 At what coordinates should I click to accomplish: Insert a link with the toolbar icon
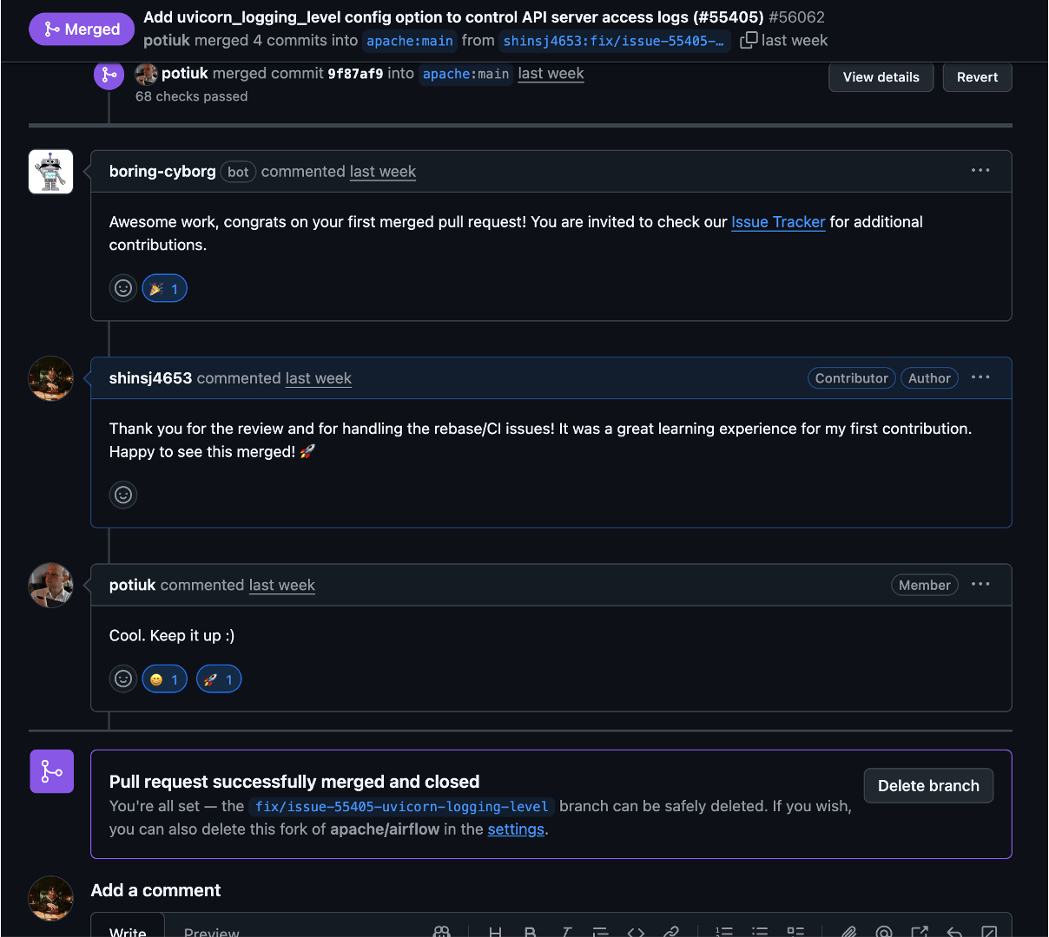[x=671, y=932]
